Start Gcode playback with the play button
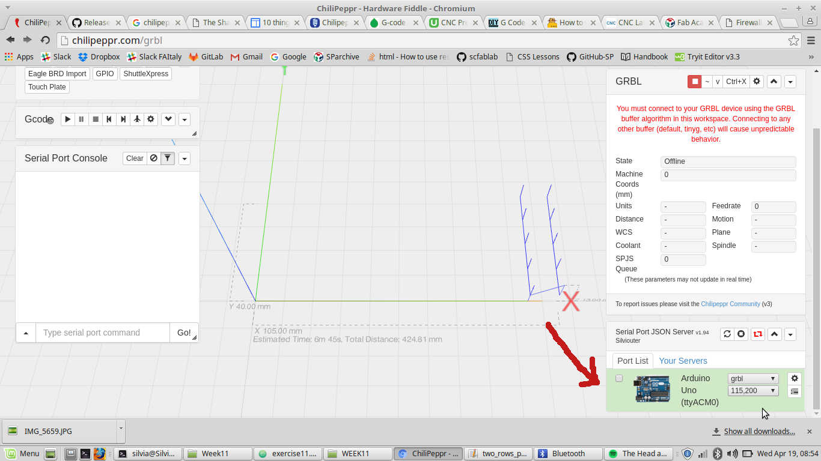The image size is (821, 461). click(67, 119)
